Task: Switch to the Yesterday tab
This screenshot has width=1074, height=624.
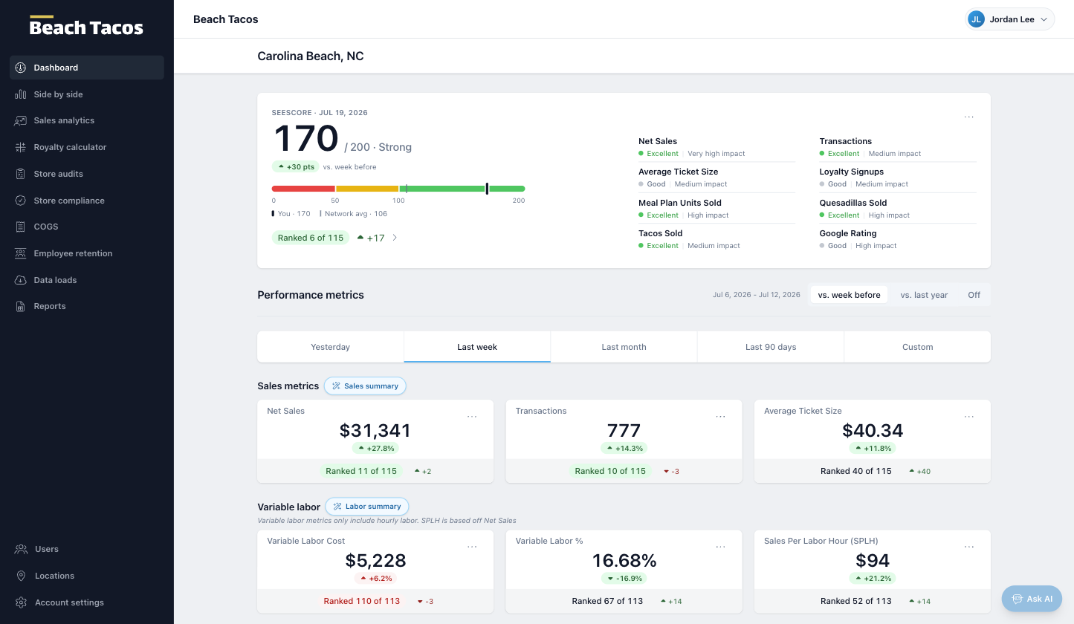Action: tap(330, 347)
